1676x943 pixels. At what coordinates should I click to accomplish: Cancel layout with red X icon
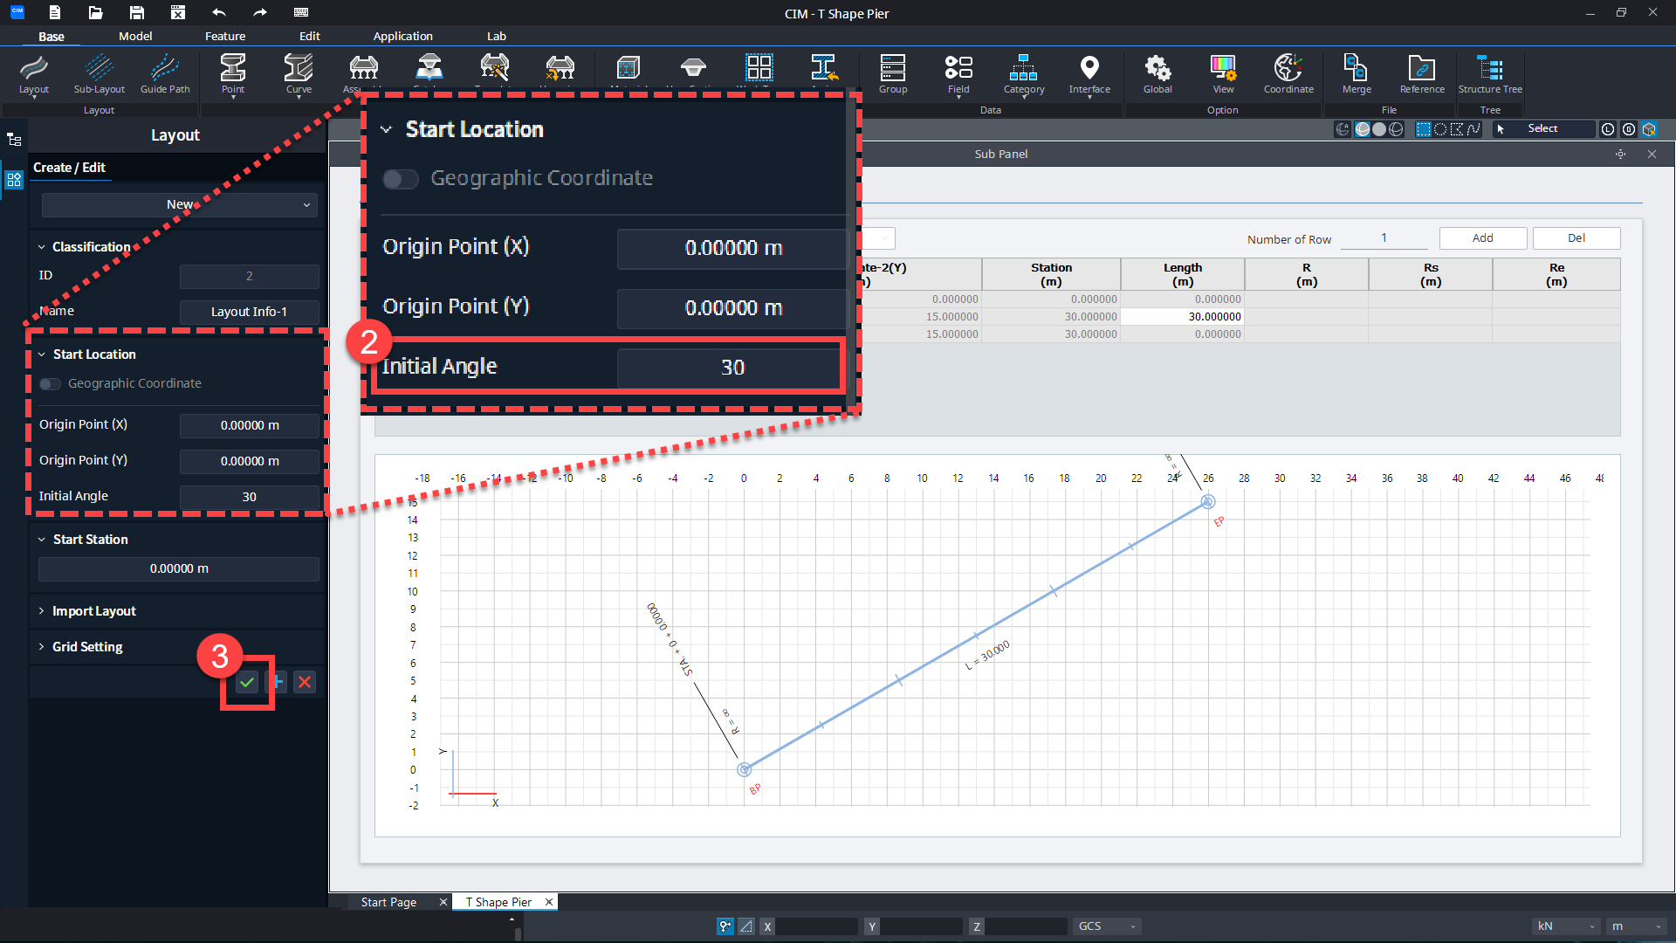[305, 683]
